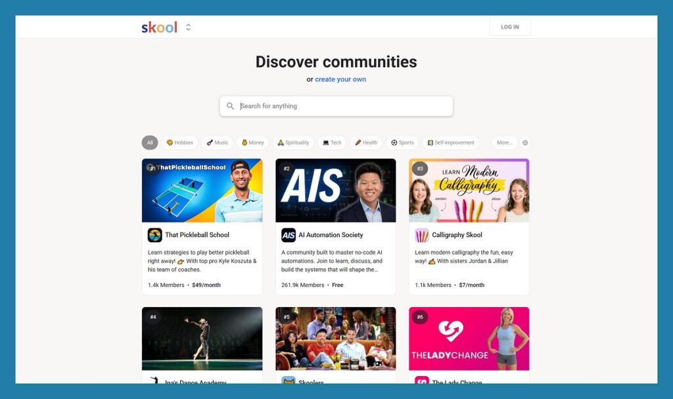Click the LOG IN button
The width and height of the screenshot is (673, 399).
point(510,27)
